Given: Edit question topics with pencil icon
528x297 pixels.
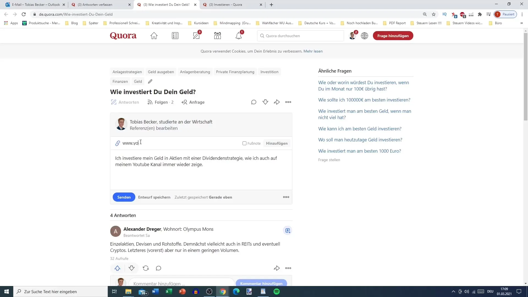Looking at the screenshot, I should pyautogui.click(x=150, y=81).
